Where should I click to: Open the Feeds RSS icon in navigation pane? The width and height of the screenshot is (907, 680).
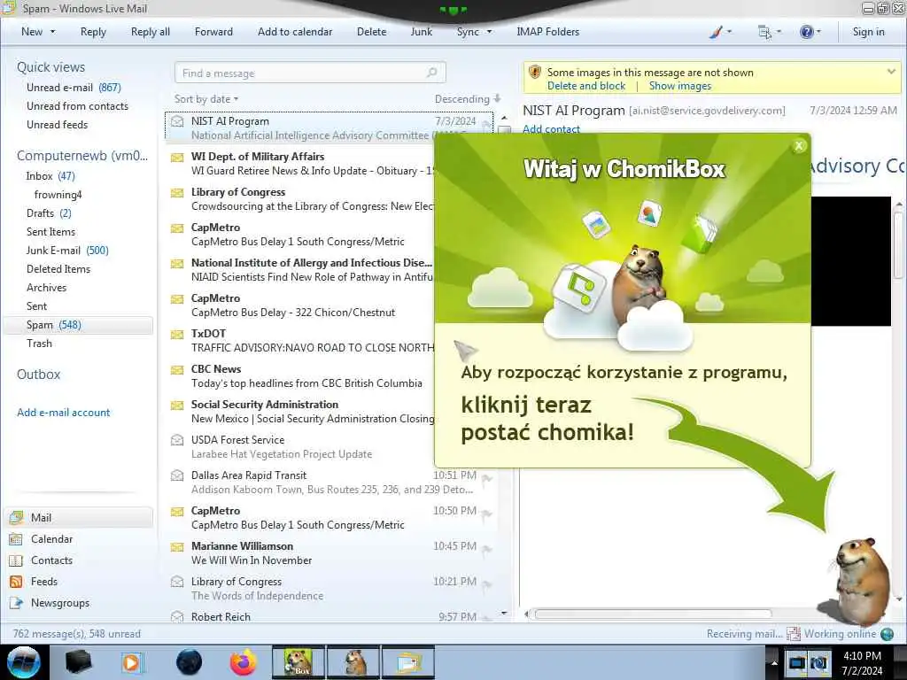pyautogui.click(x=16, y=582)
